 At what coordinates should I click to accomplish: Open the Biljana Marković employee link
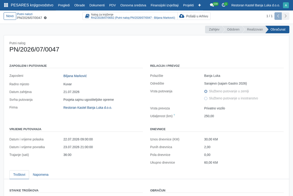(x=75, y=76)
